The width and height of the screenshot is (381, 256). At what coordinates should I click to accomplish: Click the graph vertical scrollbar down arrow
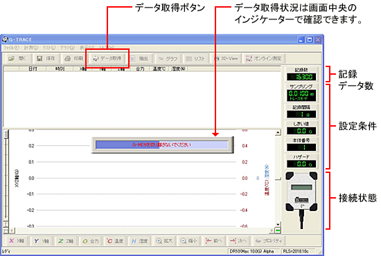[x=278, y=224]
